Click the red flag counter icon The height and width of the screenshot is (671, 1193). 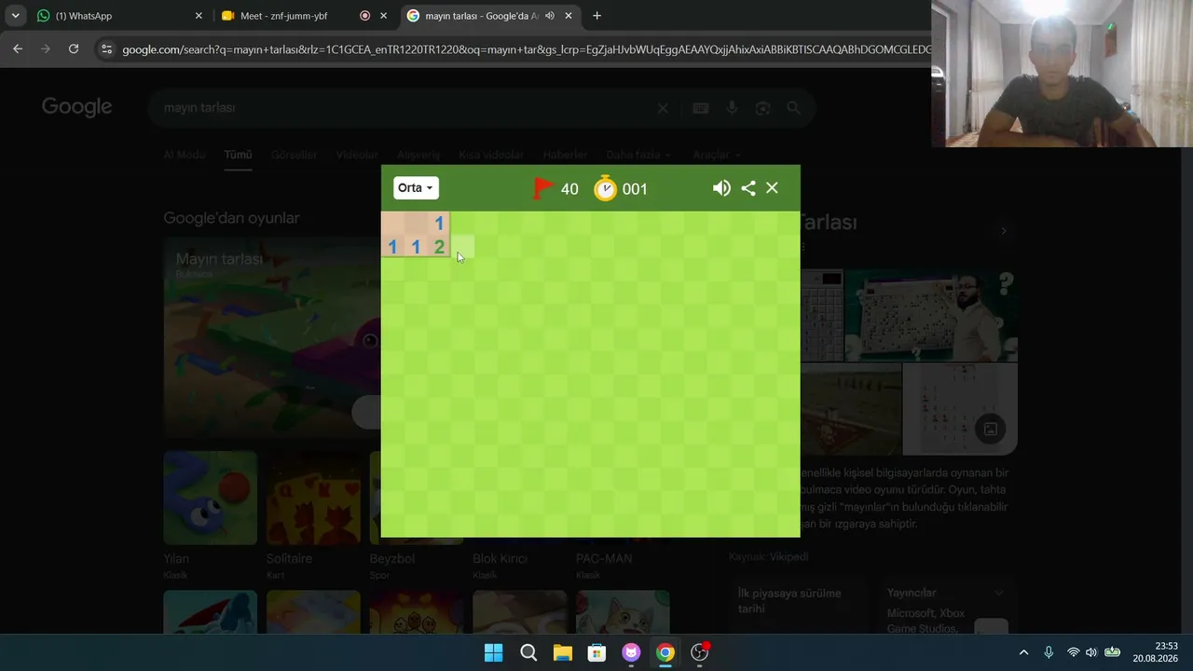coord(542,188)
